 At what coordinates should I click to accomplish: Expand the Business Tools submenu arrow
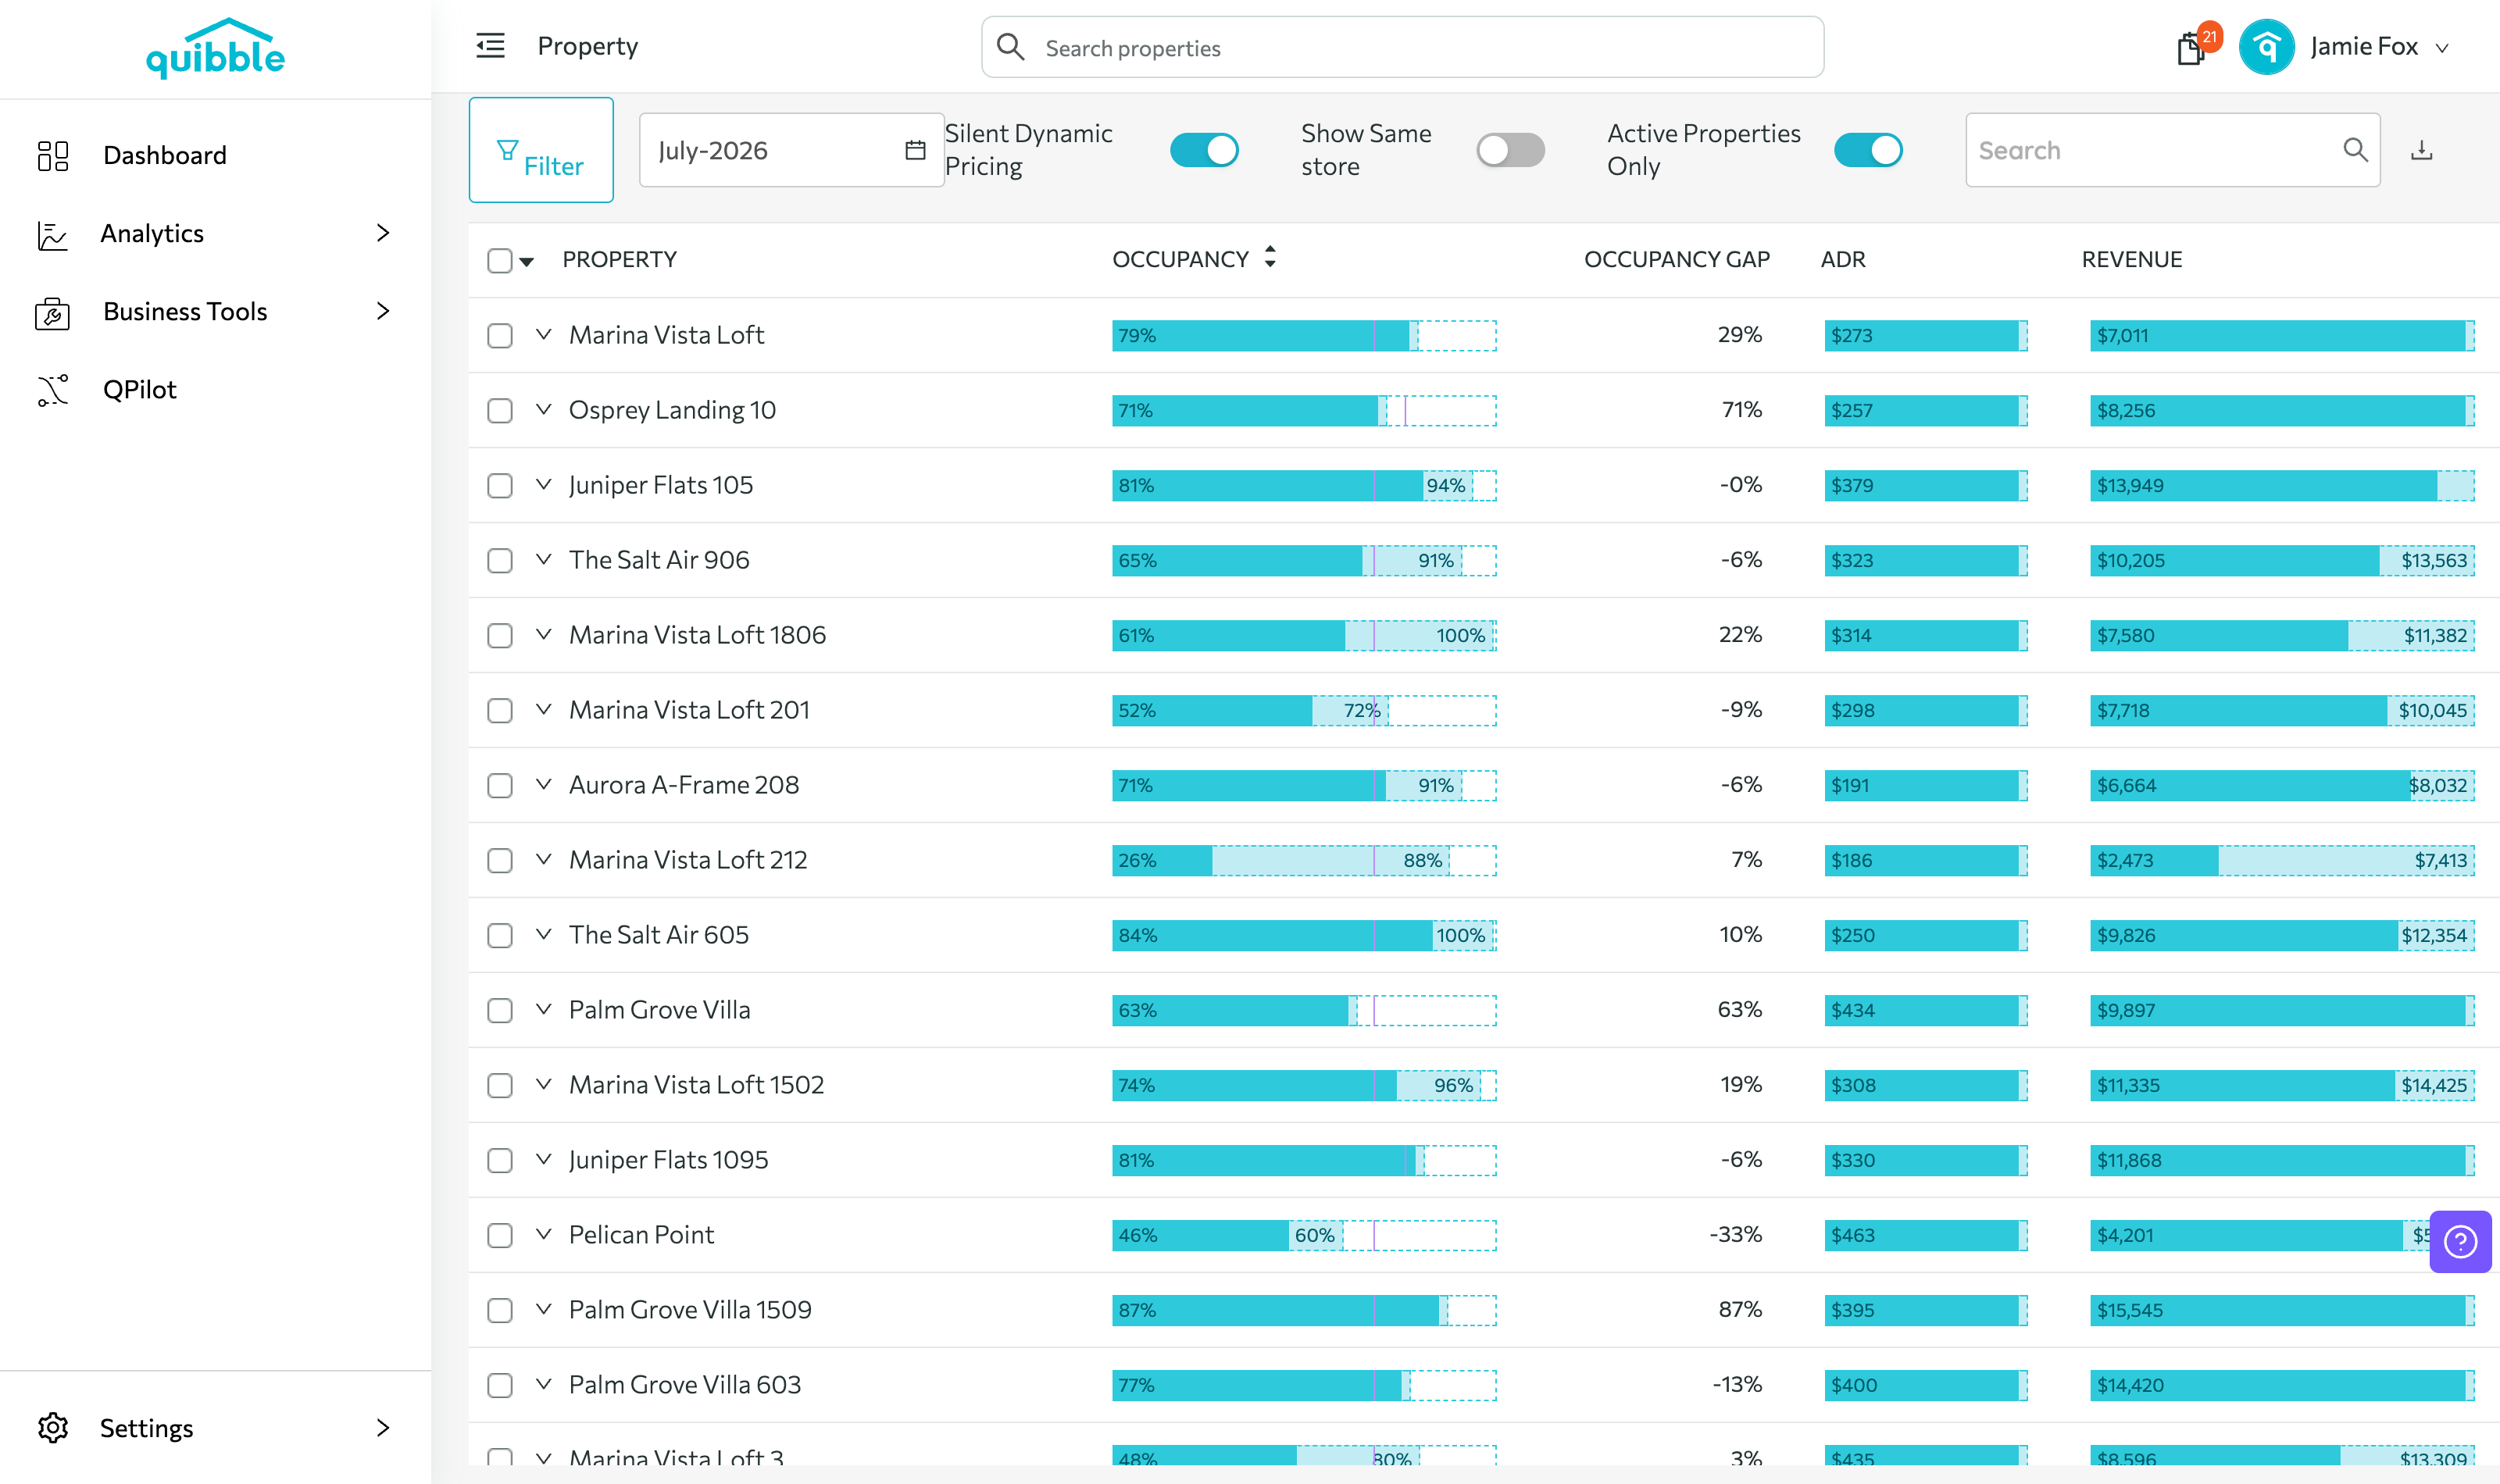[382, 311]
